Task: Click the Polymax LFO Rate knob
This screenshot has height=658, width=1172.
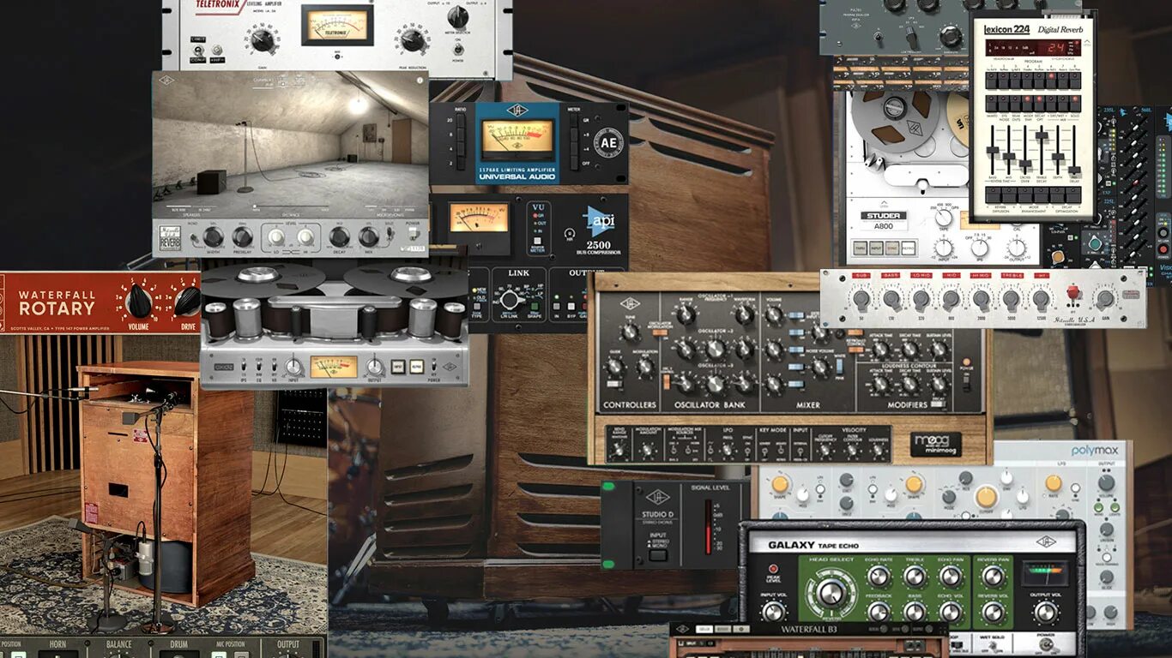Action: 1054,483
